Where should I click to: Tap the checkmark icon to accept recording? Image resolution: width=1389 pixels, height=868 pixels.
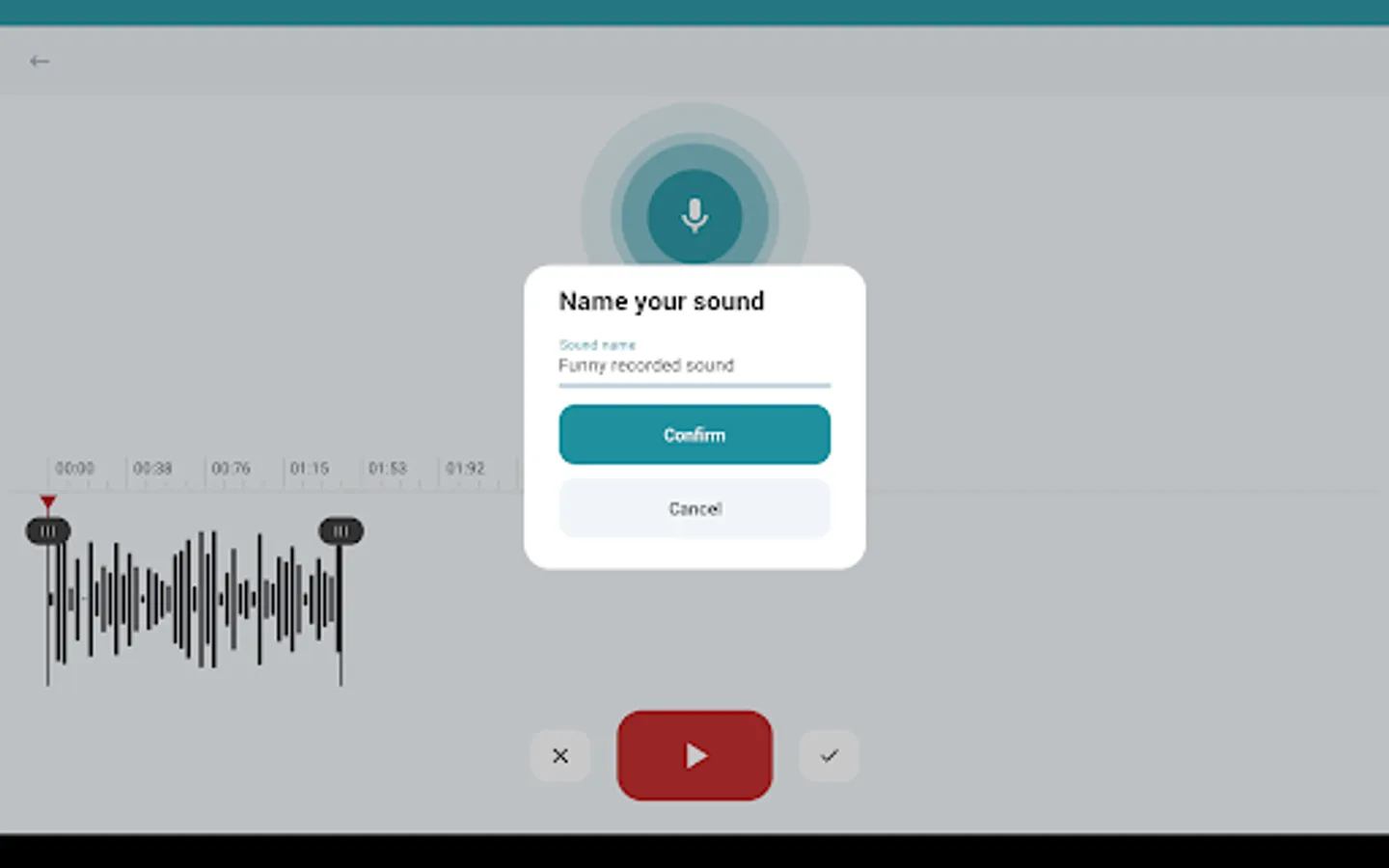[829, 756]
